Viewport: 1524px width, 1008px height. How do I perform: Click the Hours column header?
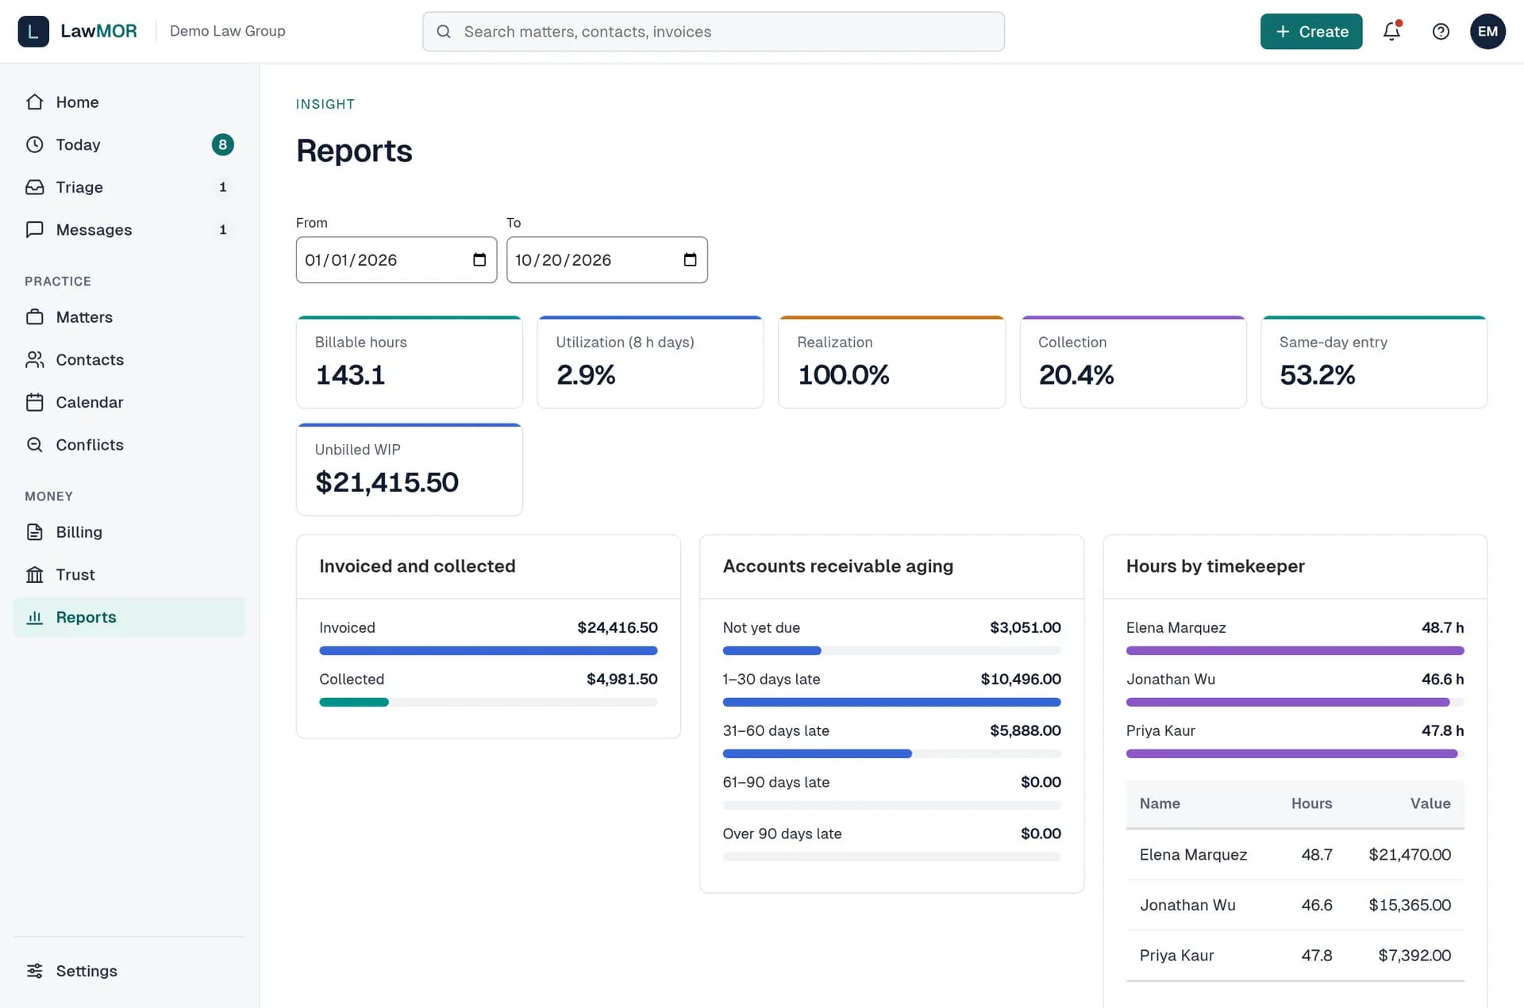[1311, 803]
